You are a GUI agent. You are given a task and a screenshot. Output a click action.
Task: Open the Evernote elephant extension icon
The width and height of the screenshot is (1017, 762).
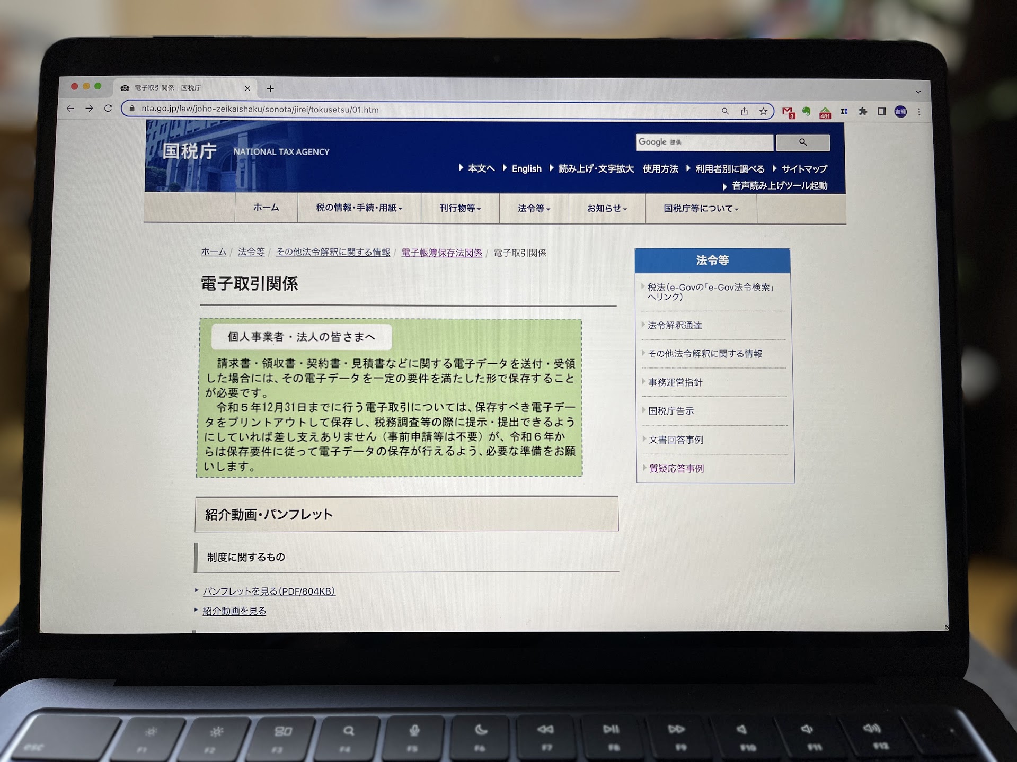806,112
